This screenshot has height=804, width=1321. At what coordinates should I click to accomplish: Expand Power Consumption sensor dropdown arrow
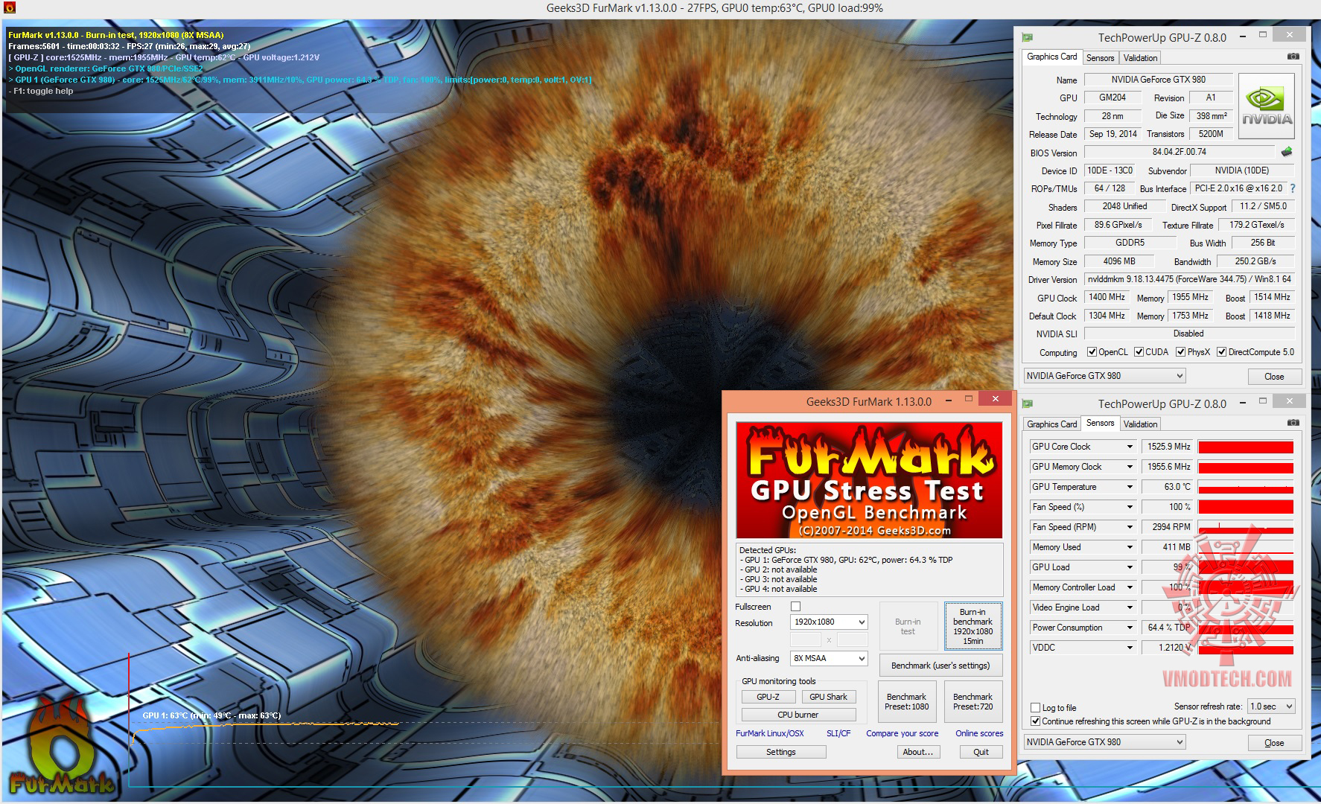coord(1129,628)
